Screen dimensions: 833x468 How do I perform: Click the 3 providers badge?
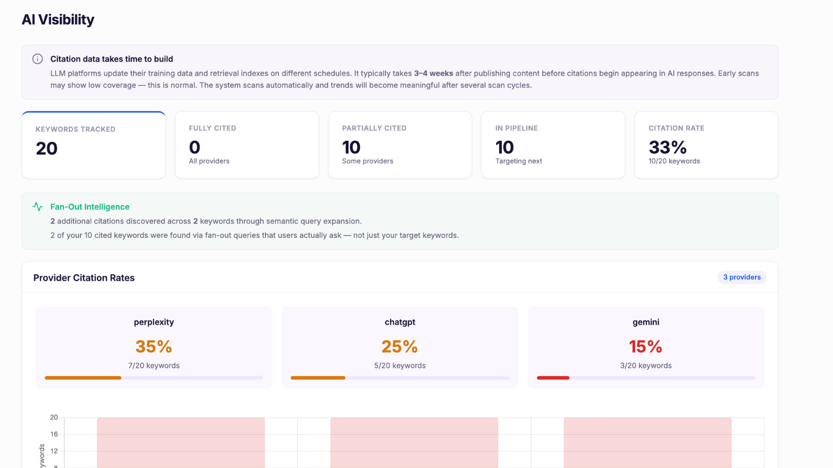[x=742, y=277]
